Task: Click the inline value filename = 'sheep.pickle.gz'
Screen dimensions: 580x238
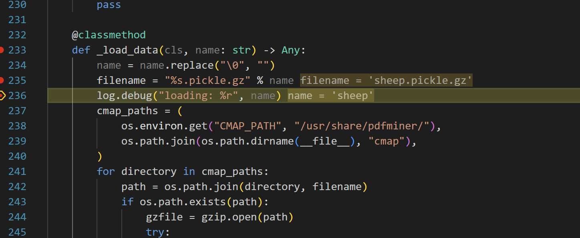Action: point(386,80)
